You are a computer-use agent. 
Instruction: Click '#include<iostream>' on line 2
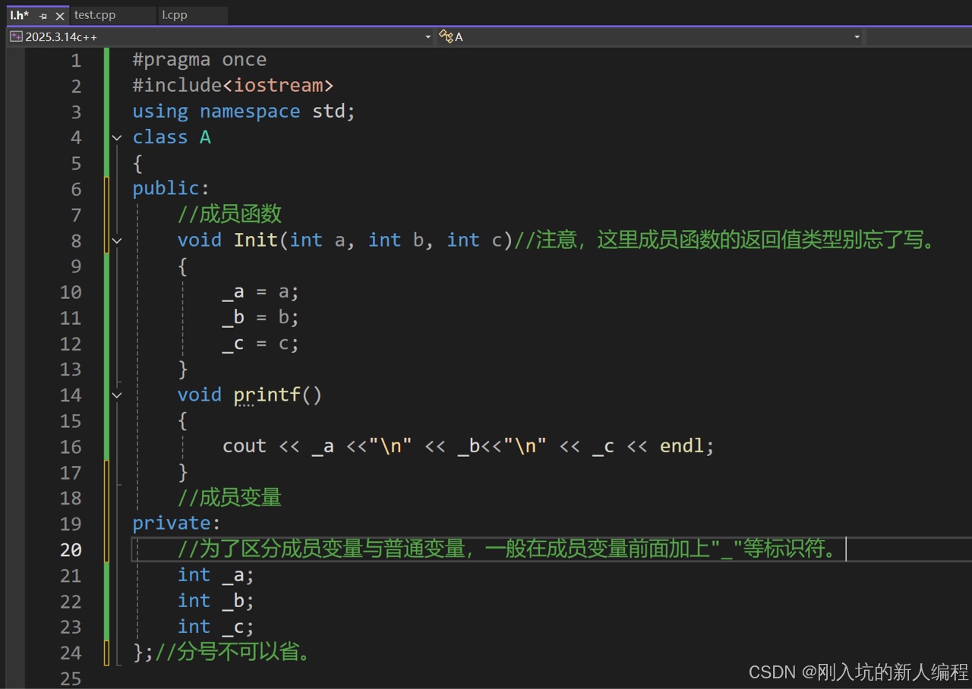tap(233, 86)
